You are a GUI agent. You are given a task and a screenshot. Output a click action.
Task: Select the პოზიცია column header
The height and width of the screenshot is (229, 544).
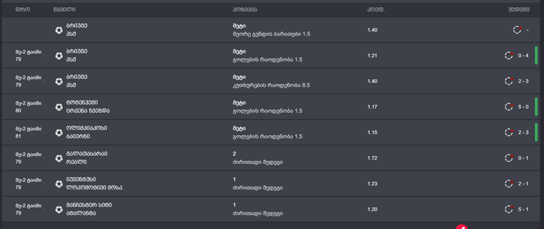245,10
